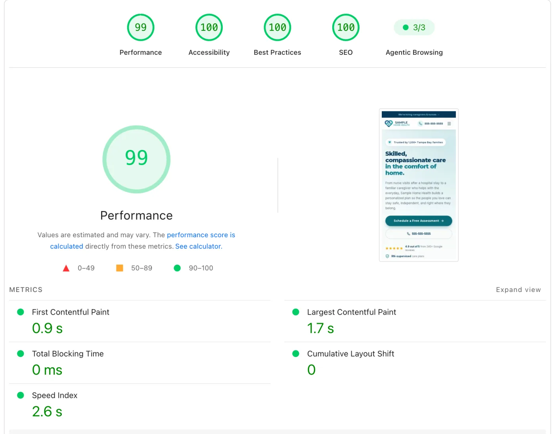Open the Agentic Browsing 3/3 badge
Screen dimensions: 555x434
pos(414,27)
